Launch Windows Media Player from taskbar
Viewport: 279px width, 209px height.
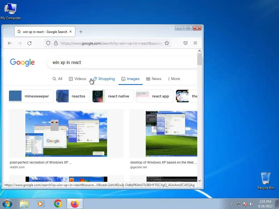41,204
